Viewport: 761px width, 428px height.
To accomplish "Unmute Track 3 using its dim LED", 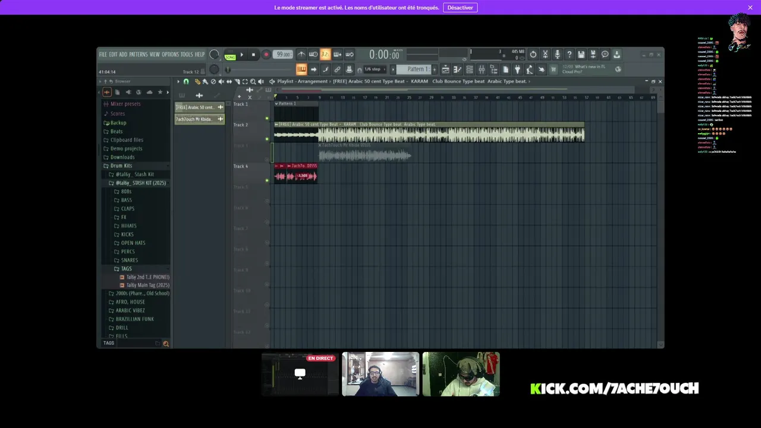I will click(267, 160).
